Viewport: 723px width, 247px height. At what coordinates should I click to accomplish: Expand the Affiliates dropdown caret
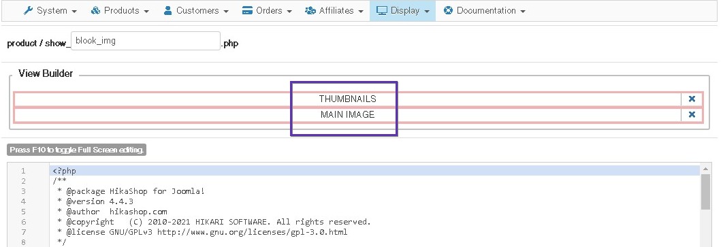pos(361,12)
